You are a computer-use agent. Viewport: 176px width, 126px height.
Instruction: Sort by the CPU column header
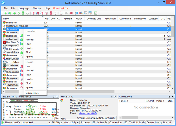pyautogui.click(x=163, y=19)
